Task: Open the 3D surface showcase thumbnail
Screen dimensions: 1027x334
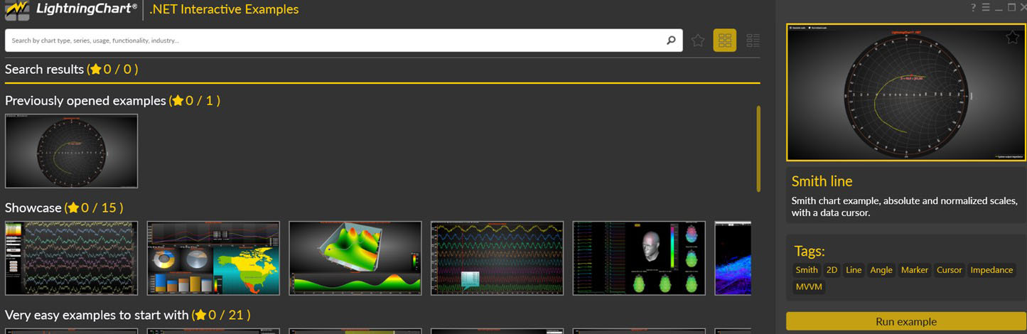Action: coord(355,258)
